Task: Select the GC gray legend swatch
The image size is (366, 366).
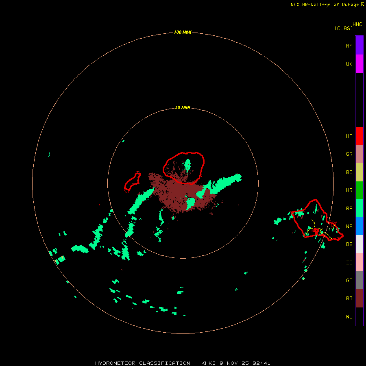Action: tap(359, 280)
